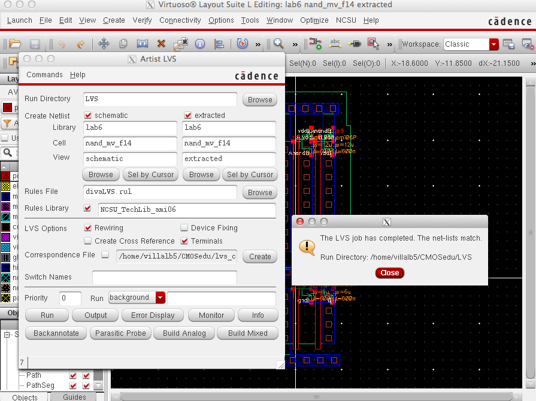Click the Ruler measurement toolbar icon
536x401 pixels.
tap(143, 43)
